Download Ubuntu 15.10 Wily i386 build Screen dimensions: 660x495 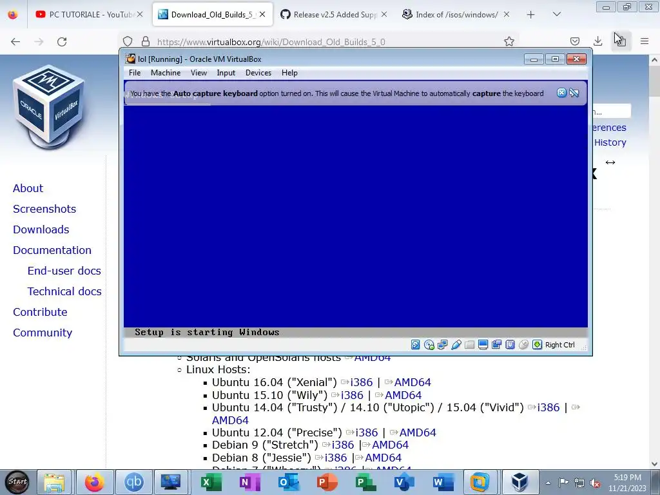click(x=352, y=395)
